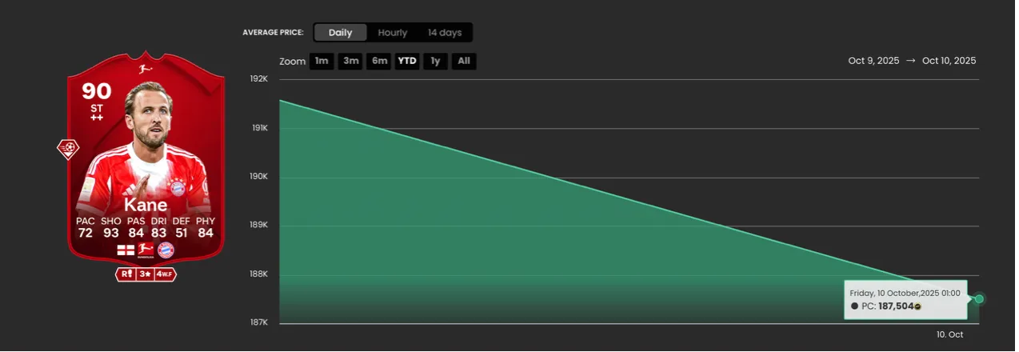Switch average price to Daily view
This screenshot has height=352, width=1019.
tap(340, 33)
